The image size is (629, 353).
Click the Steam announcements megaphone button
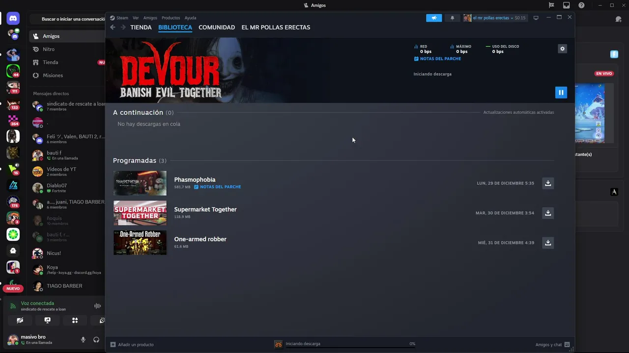[434, 18]
